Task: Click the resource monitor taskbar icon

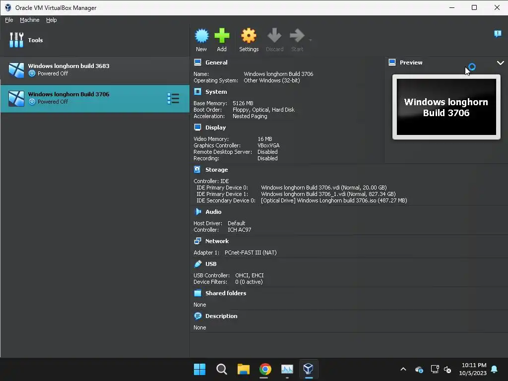Action: [x=287, y=369]
